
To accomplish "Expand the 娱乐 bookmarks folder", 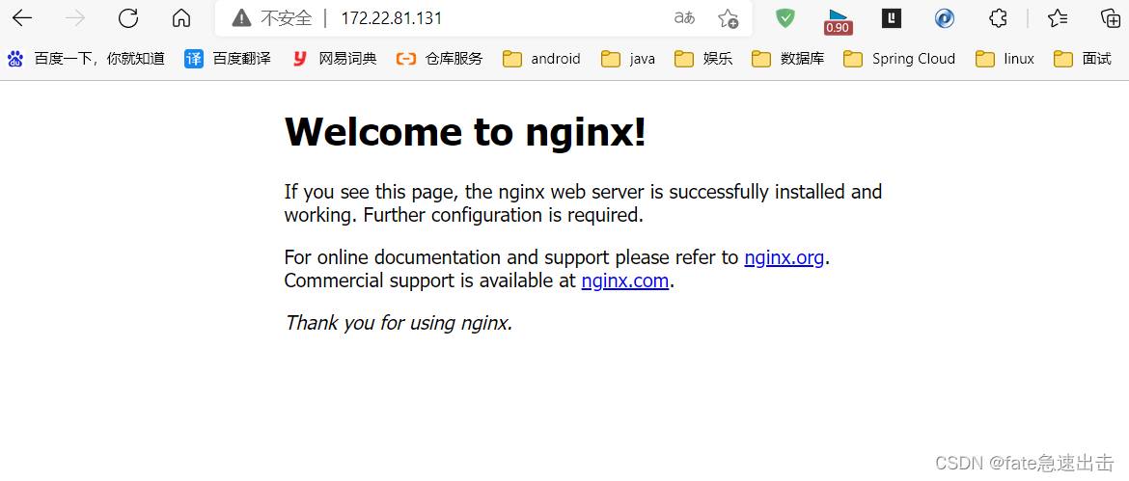I will [x=703, y=59].
